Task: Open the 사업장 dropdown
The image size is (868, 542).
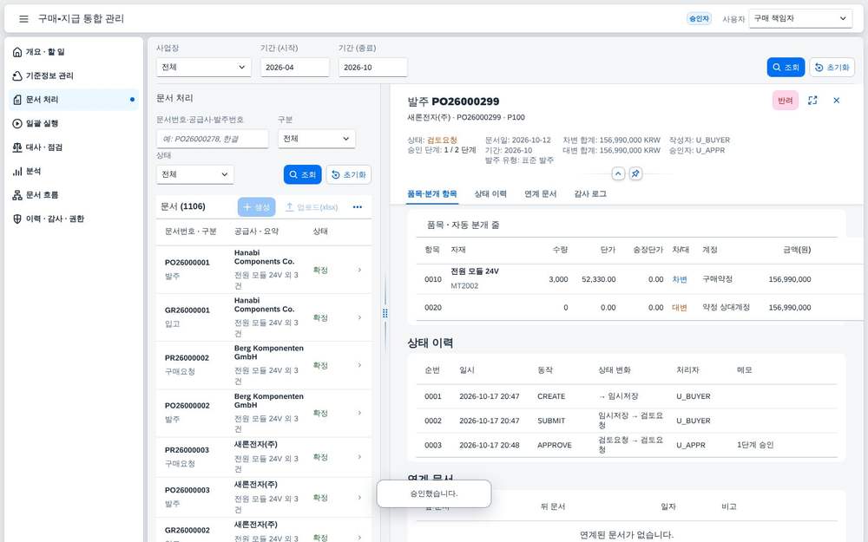Action: click(204, 68)
